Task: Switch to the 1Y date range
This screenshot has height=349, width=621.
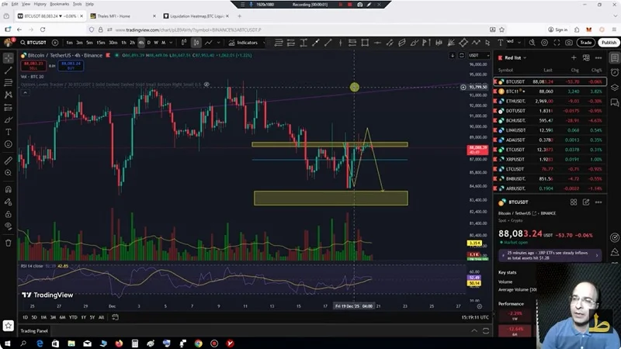Action: [x=82, y=317]
